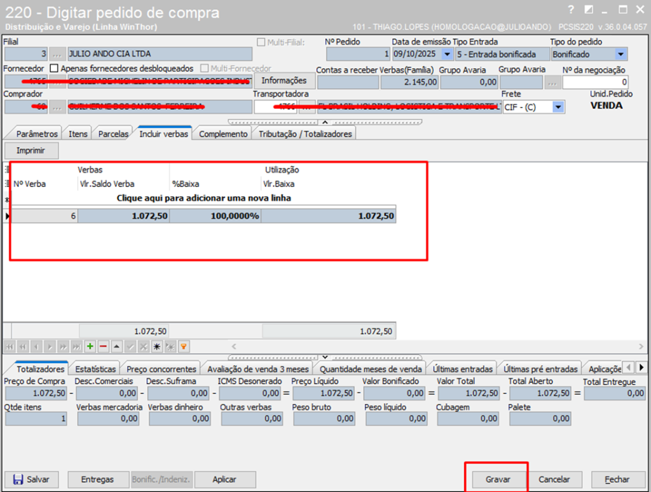Click the black asterisk bookmark icon
Viewport: 651px width, 492px height.
(x=156, y=346)
